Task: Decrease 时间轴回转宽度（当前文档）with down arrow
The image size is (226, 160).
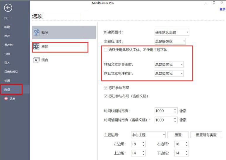Action: (x=175, y=122)
